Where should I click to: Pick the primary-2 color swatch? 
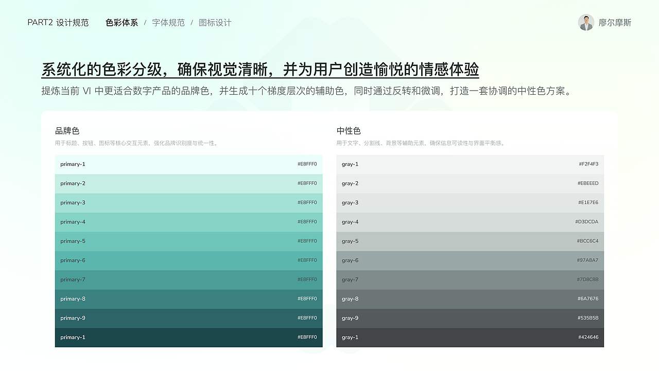coord(189,183)
